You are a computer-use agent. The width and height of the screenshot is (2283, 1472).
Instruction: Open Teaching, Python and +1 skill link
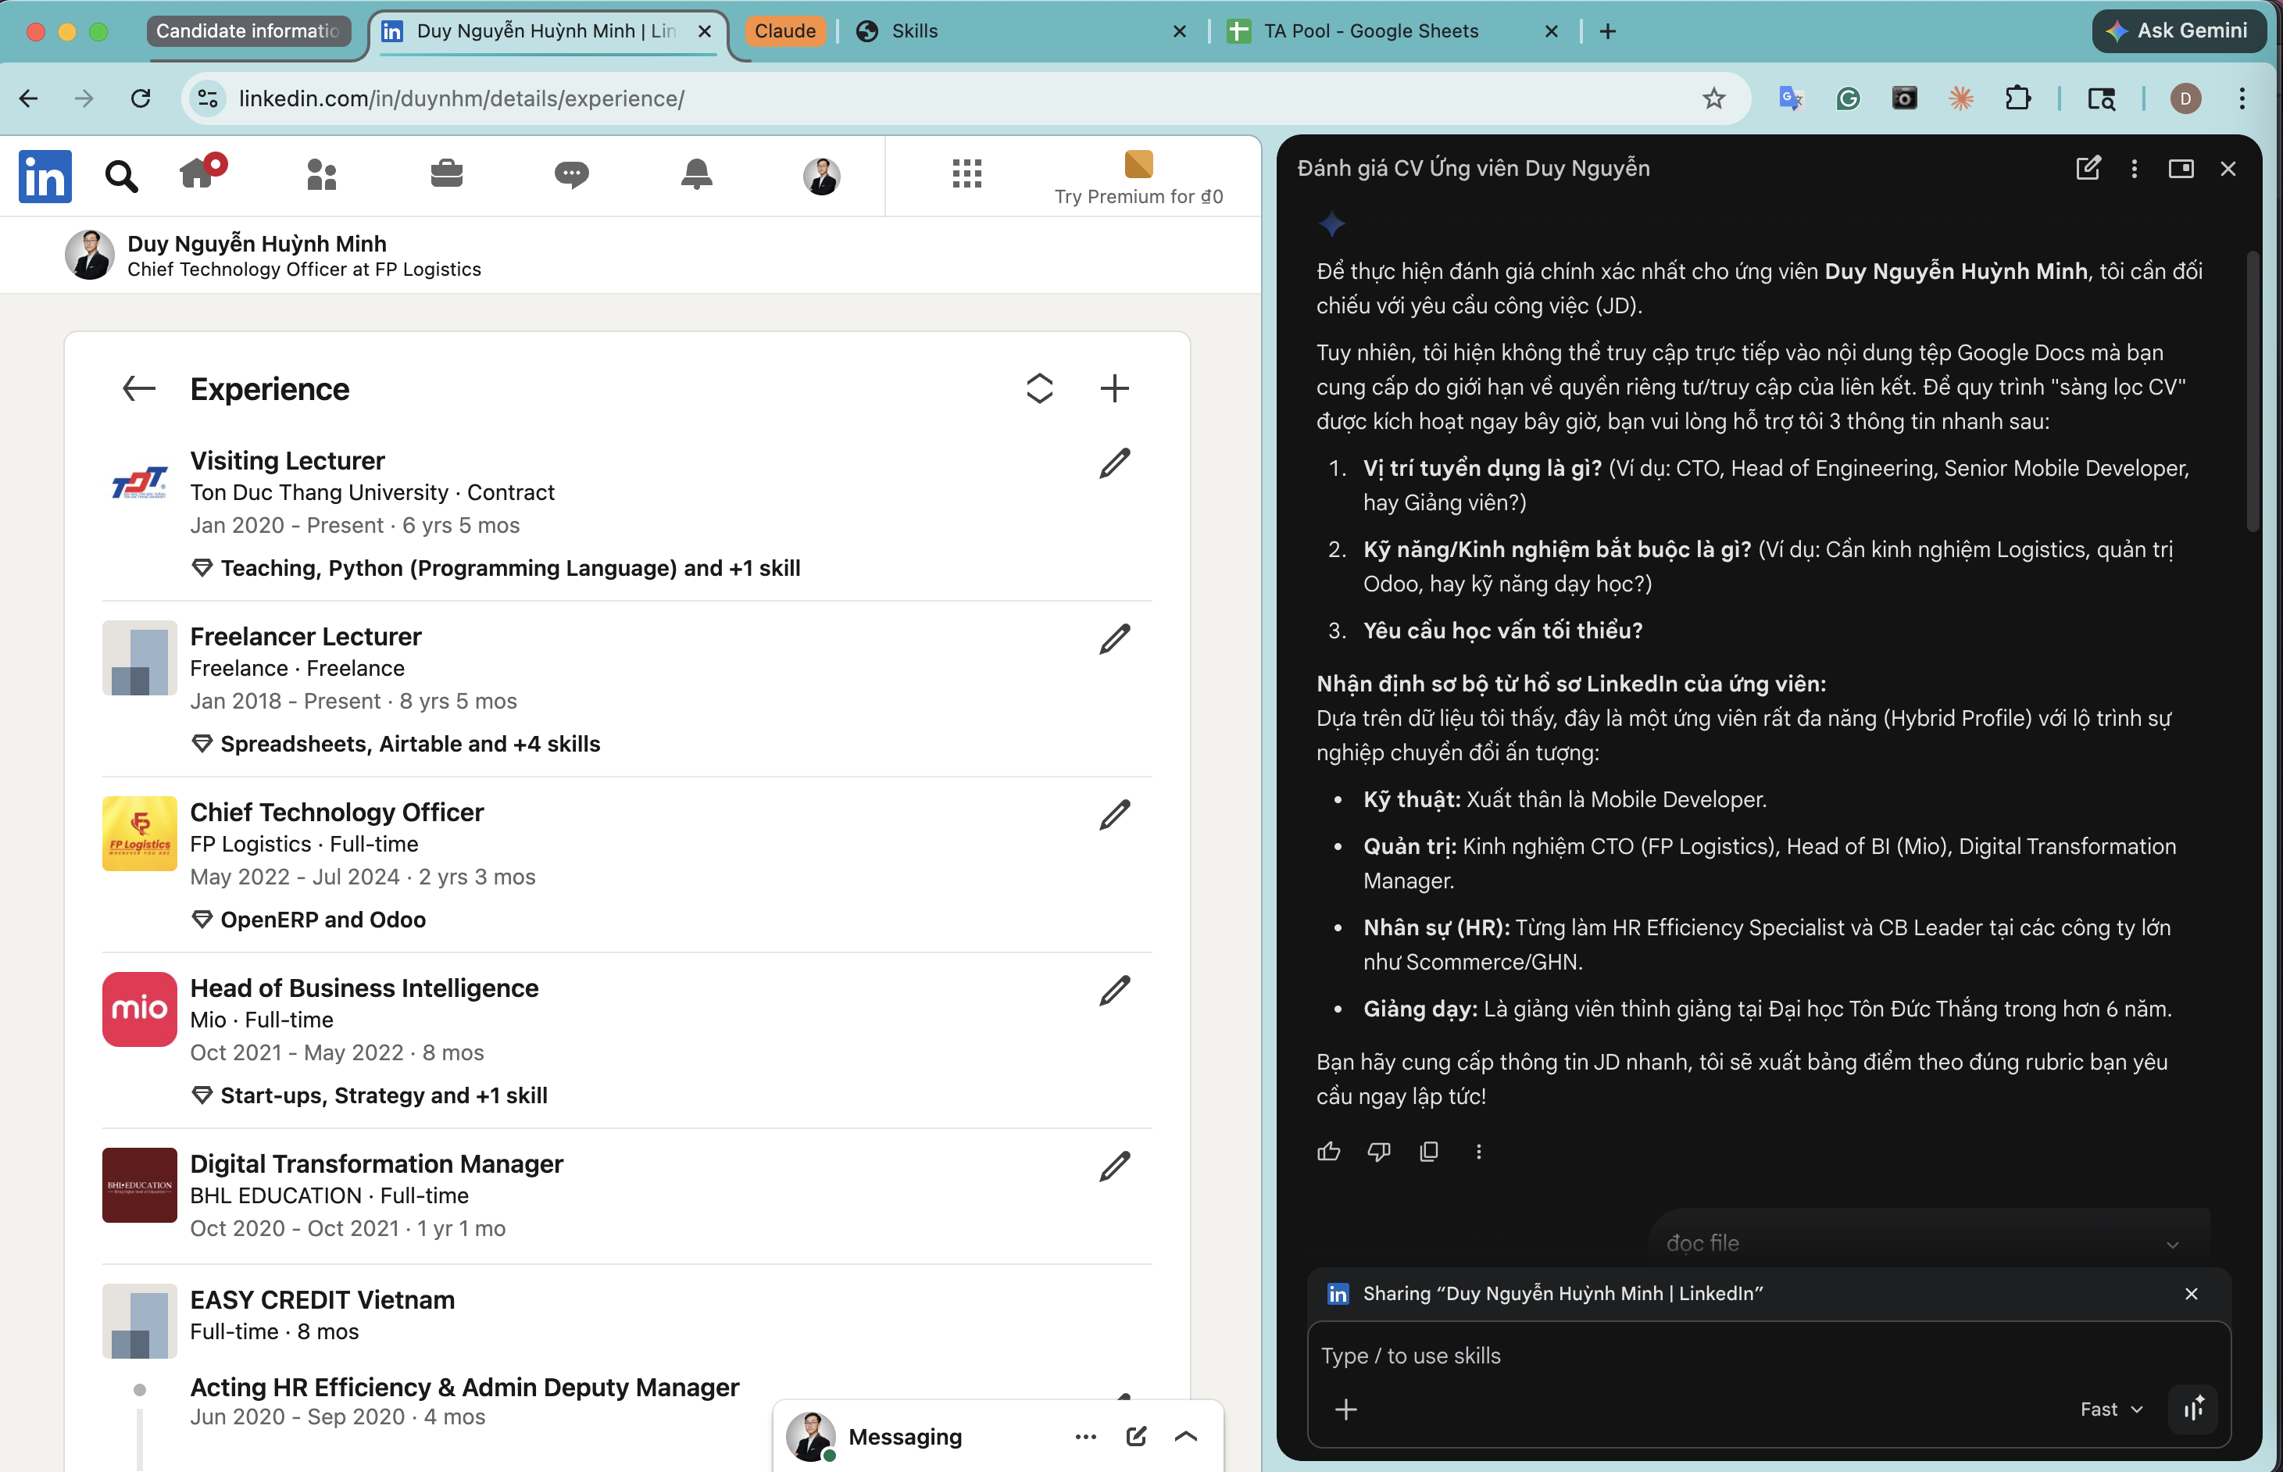(x=496, y=568)
